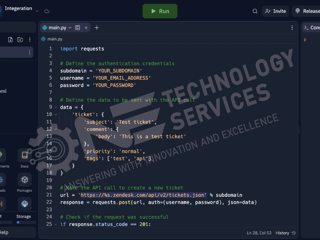Open the shell-shaped tool icon above Storage
Viewport: 320px width, 240px height.
[25, 204]
